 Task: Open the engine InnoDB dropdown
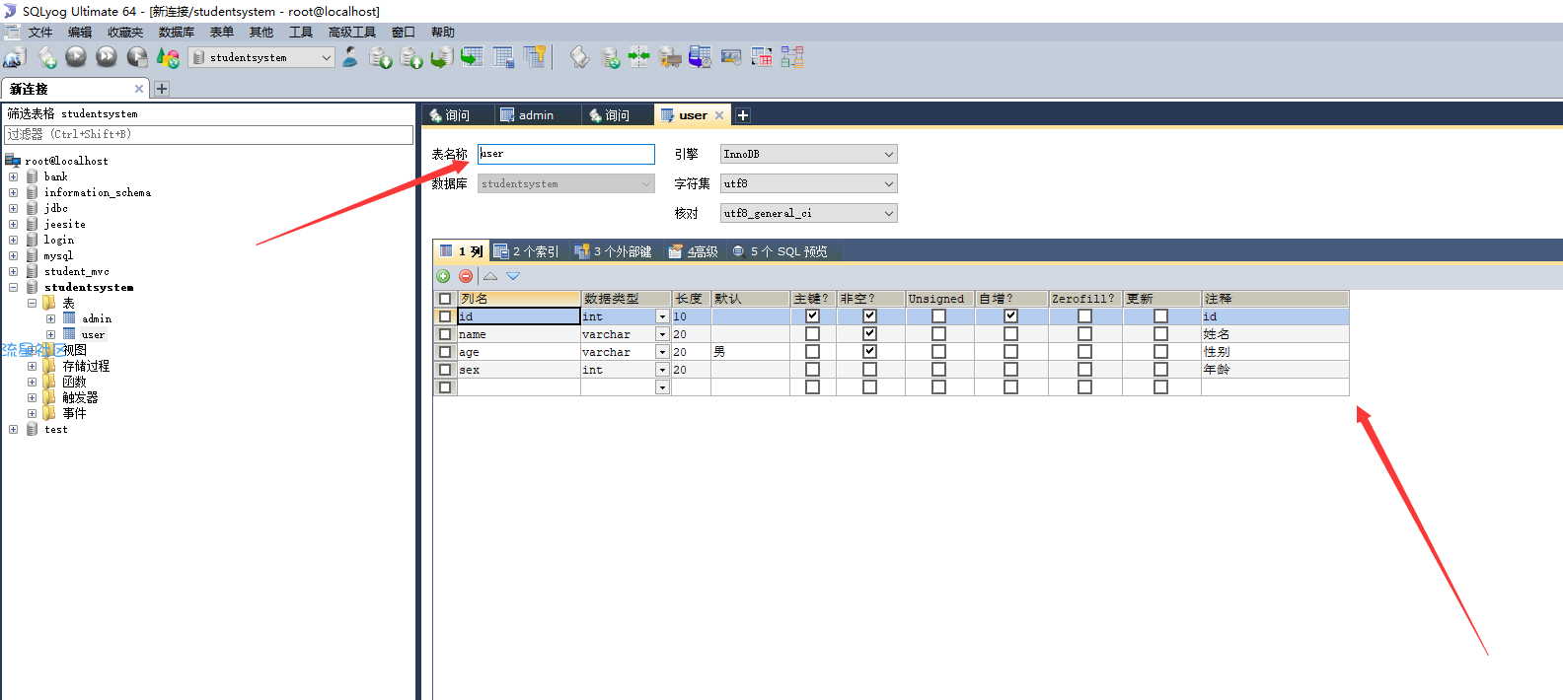point(808,154)
